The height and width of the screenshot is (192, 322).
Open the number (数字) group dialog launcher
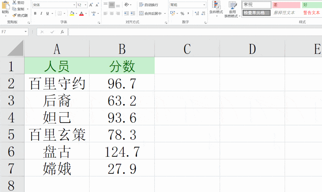point(205,23)
